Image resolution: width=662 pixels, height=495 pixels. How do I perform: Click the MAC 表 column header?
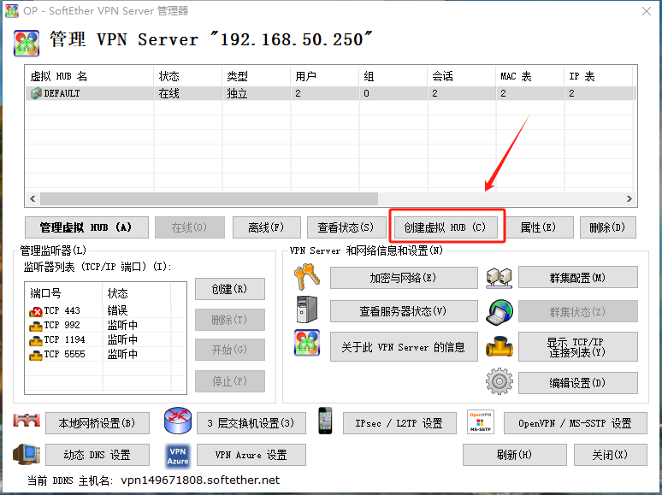529,76
